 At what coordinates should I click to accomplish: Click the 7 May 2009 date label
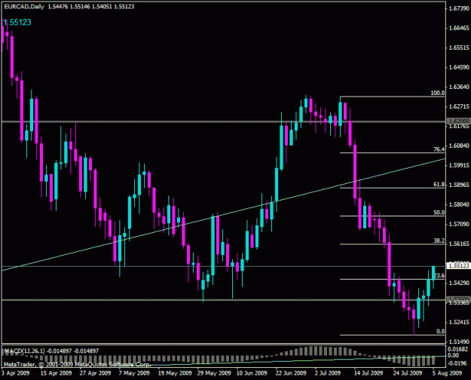tap(134, 373)
